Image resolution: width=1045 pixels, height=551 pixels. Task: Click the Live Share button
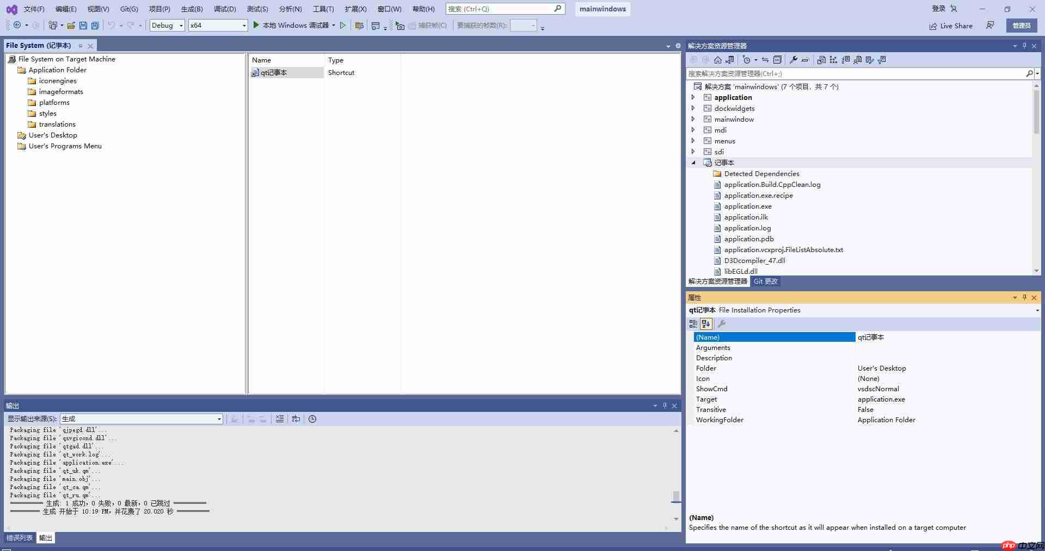951,26
